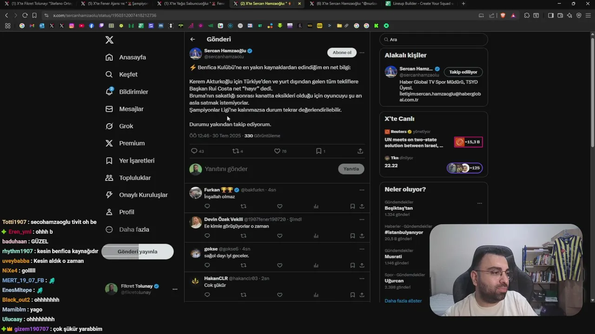595x334 pixels.
Task: Reload the page with the refresh icon
Action: pyautogui.click(x=25, y=15)
